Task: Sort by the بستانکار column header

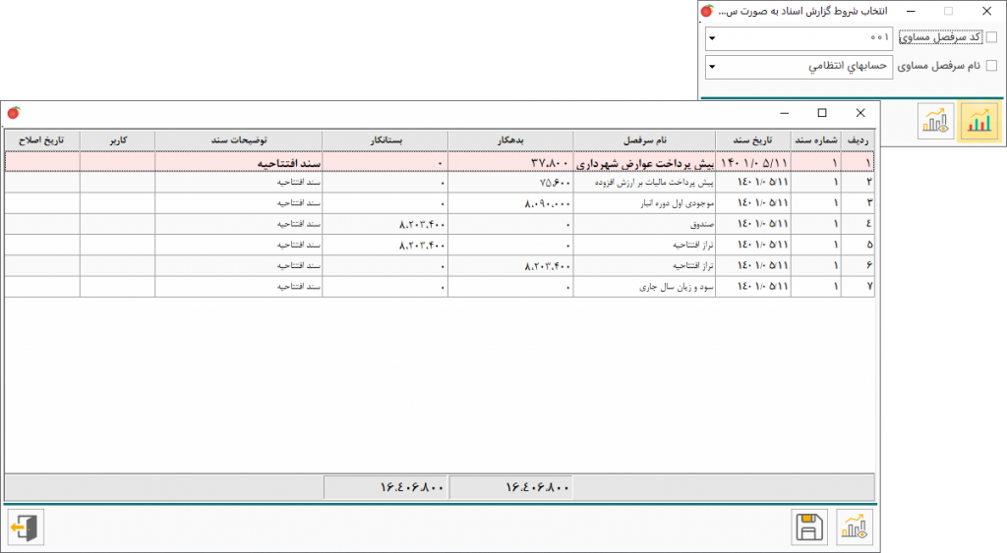Action: click(x=385, y=139)
